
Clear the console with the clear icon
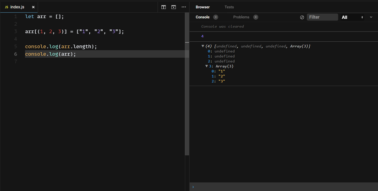(x=302, y=17)
